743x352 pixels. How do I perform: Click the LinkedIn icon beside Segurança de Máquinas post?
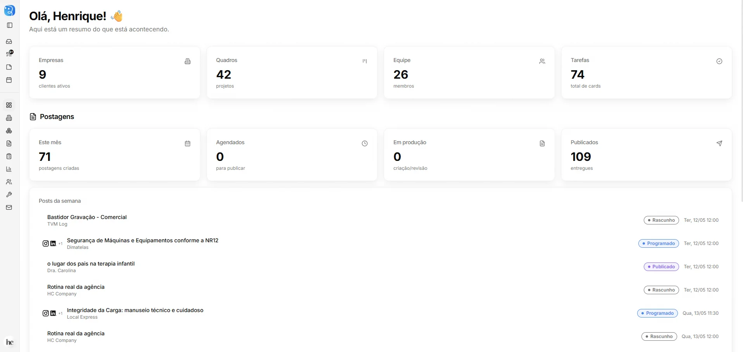[x=53, y=243]
